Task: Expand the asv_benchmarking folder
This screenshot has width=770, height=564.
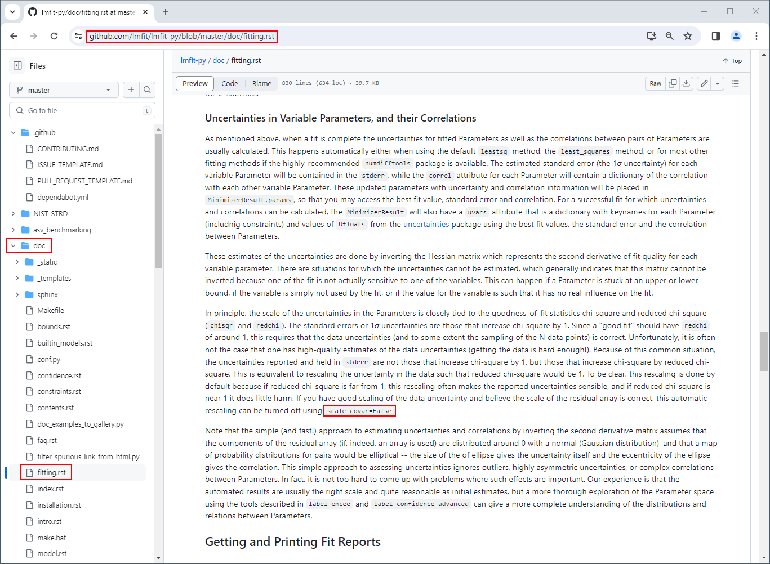Action: 14,230
